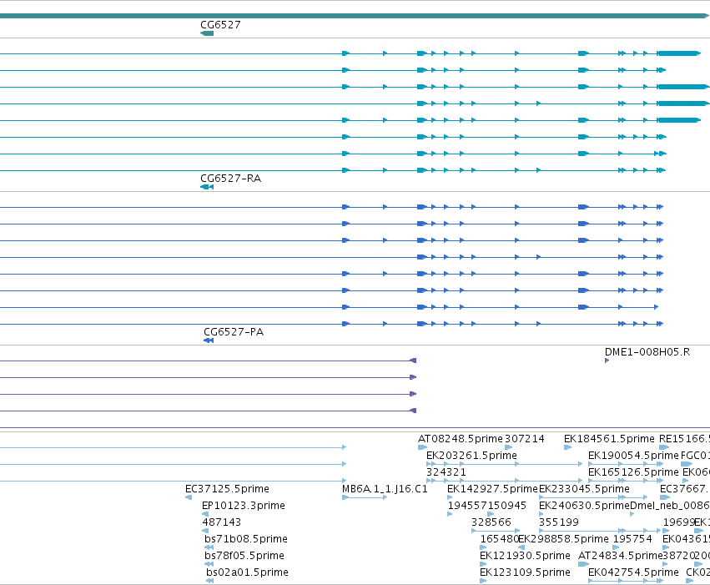Click the CG6527 gene label
Viewport: 710px width, 585px height.
pyautogui.click(x=220, y=24)
